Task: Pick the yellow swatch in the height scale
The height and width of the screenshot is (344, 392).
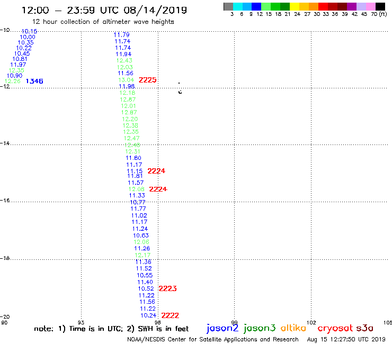Action: tap(295, 6)
